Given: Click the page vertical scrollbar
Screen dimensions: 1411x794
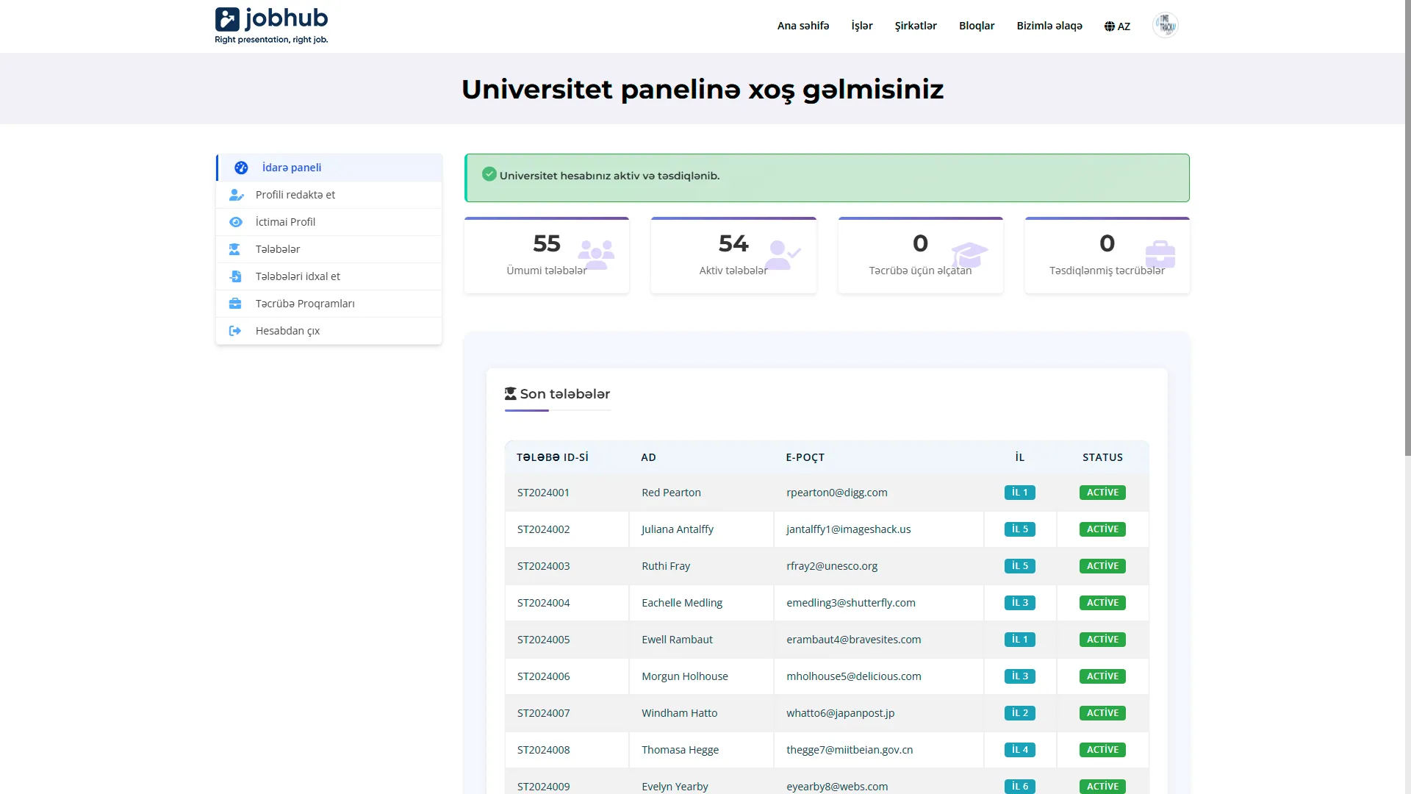Looking at the screenshot, I should [1407, 228].
